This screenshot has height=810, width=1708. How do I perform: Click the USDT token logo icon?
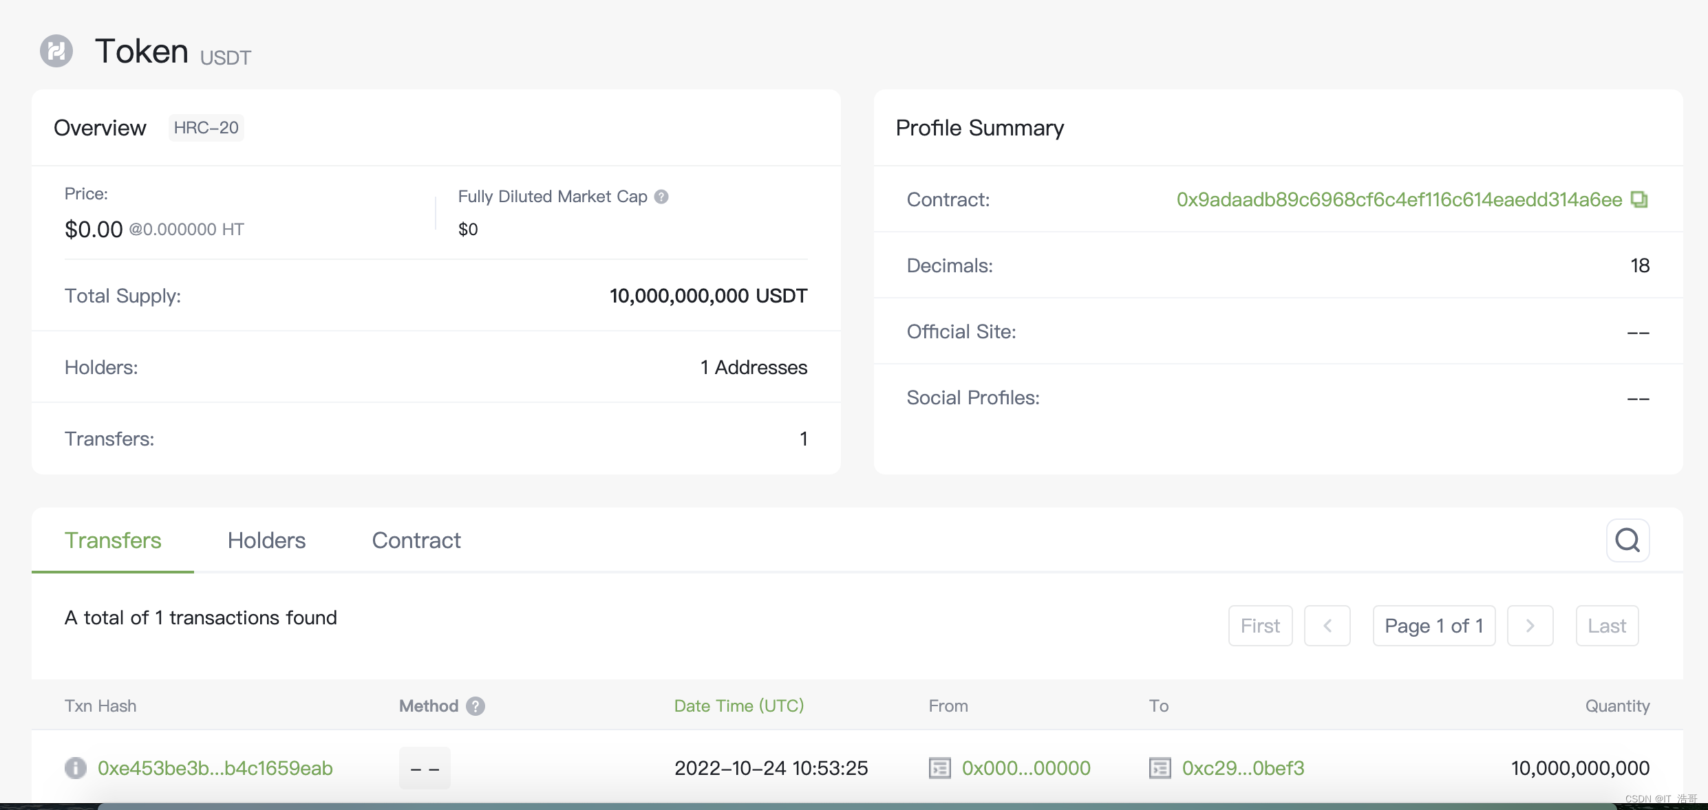[x=56, y=51]
